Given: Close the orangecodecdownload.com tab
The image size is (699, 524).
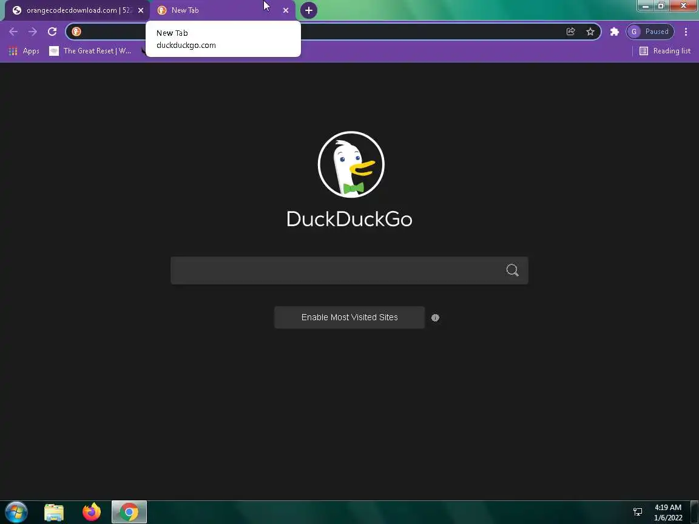Looking at the screenshot, I should tap(141, 10).
